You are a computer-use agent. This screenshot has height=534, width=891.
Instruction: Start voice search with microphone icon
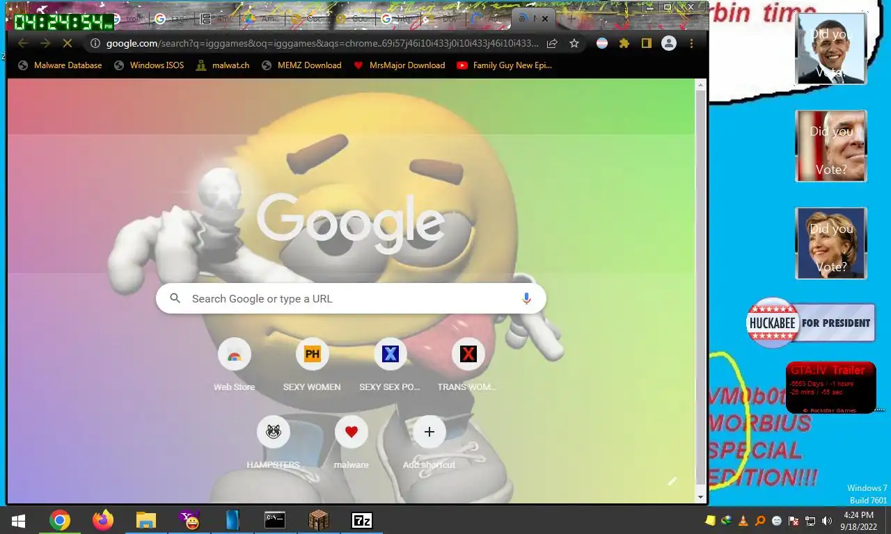526,298
